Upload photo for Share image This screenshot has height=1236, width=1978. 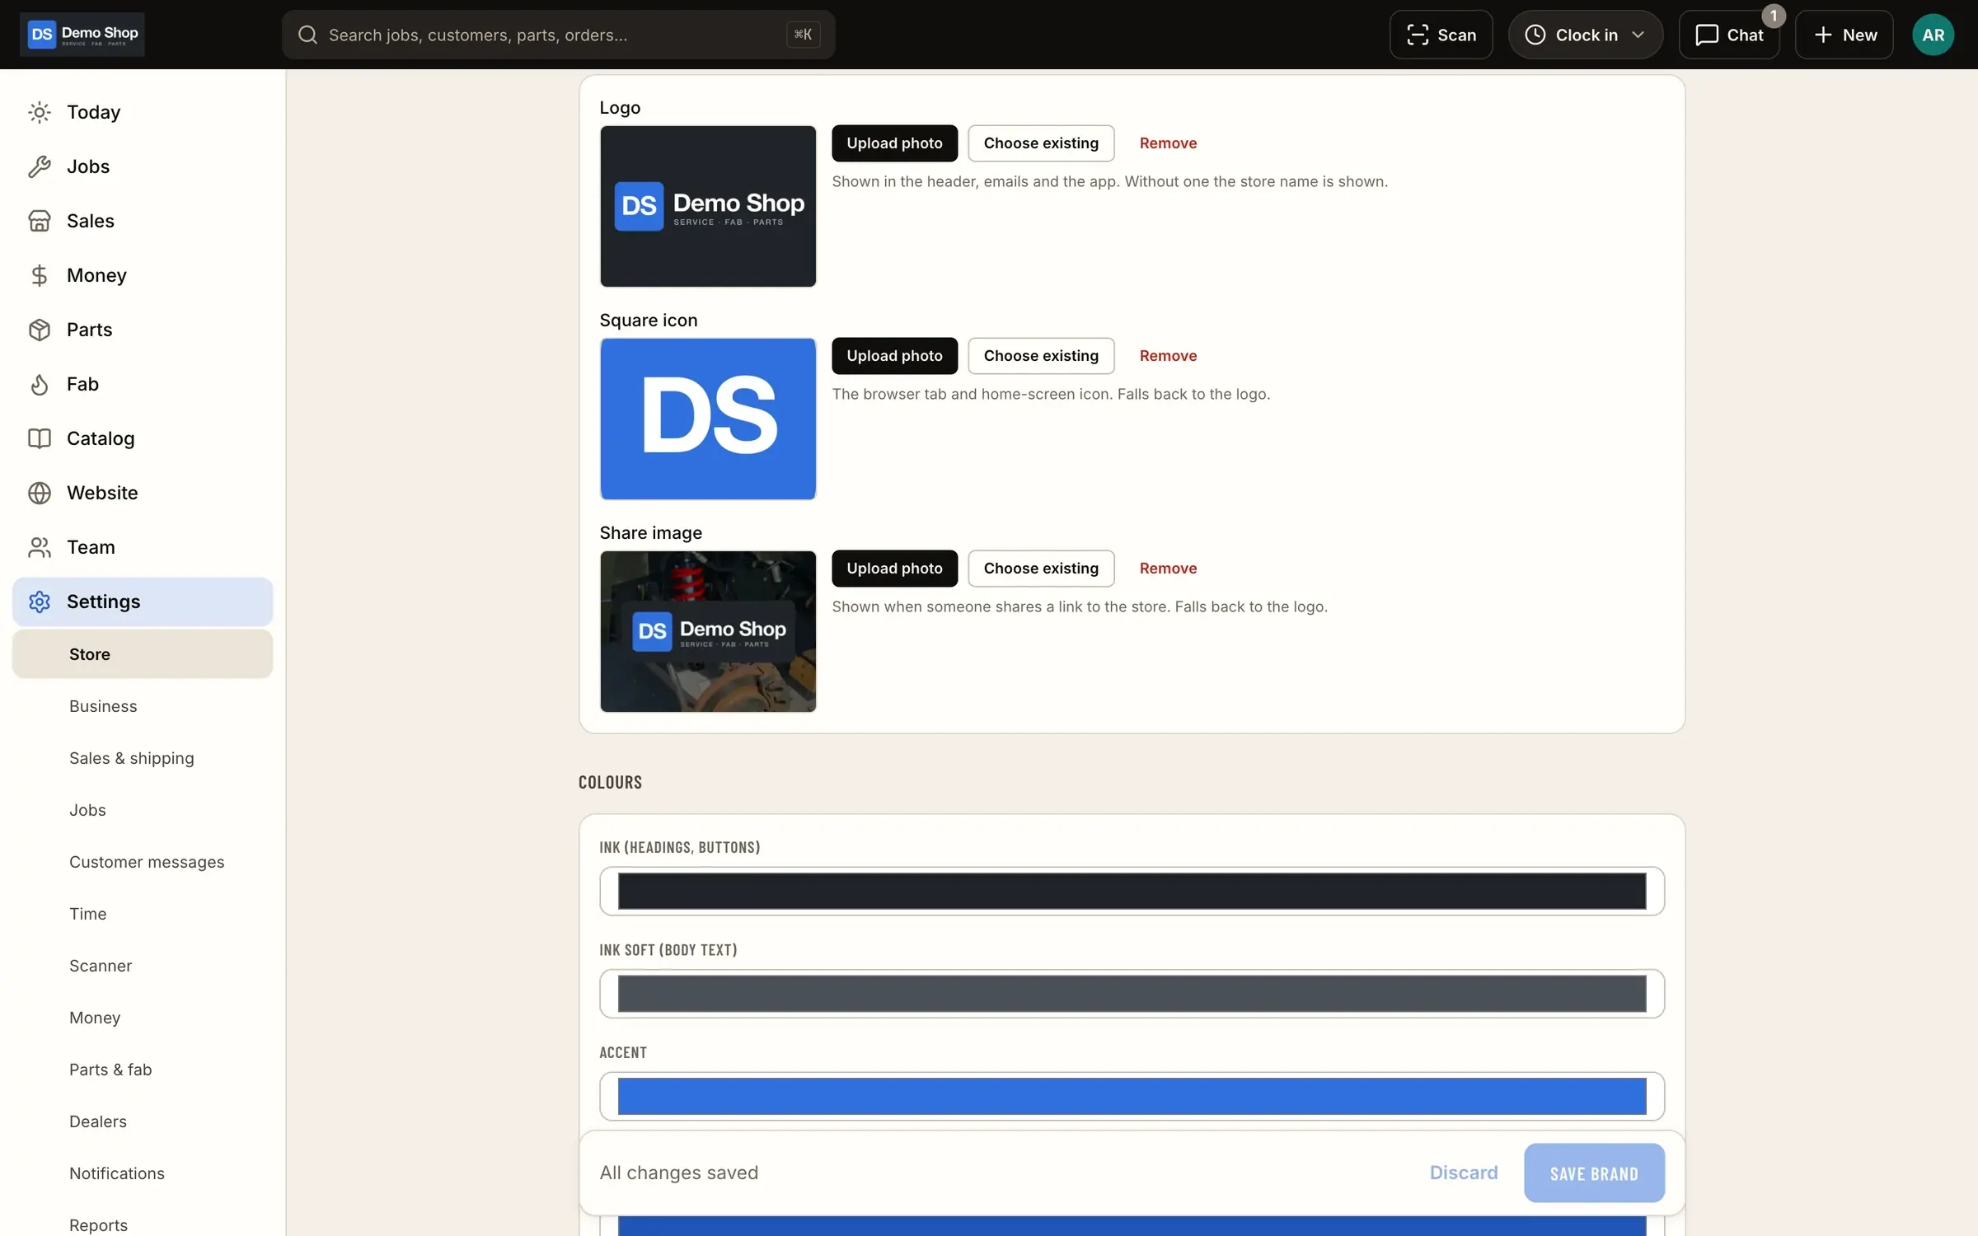894,569
